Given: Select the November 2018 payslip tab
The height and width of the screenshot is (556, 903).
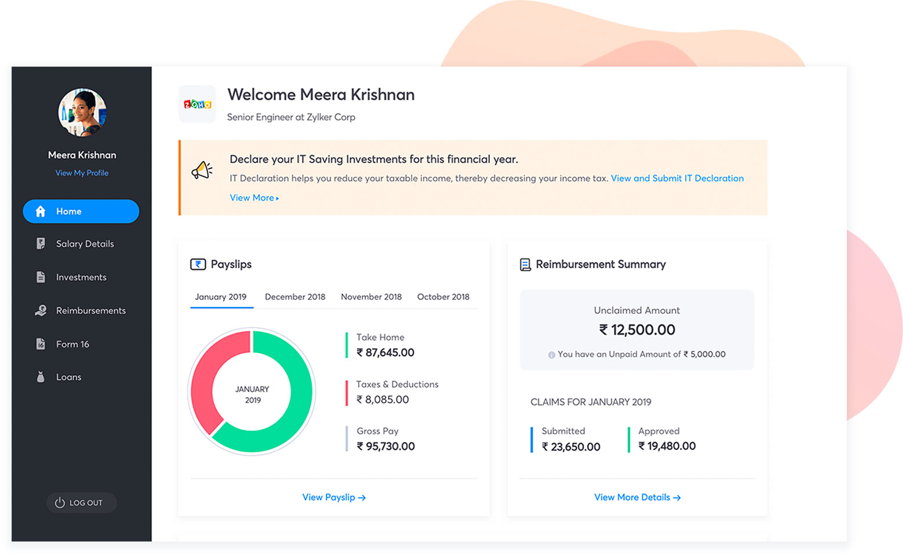Looking at the screenshot, I should pos(371,297).
